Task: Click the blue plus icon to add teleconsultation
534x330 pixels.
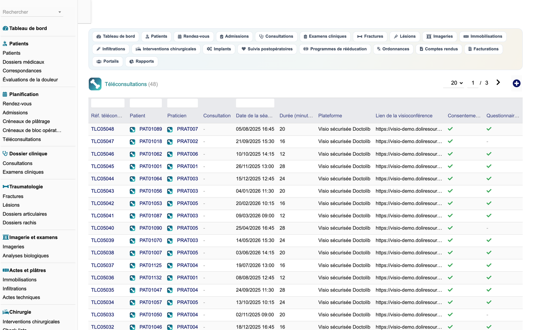Action: pyautogui.click(x=517, y=83)
